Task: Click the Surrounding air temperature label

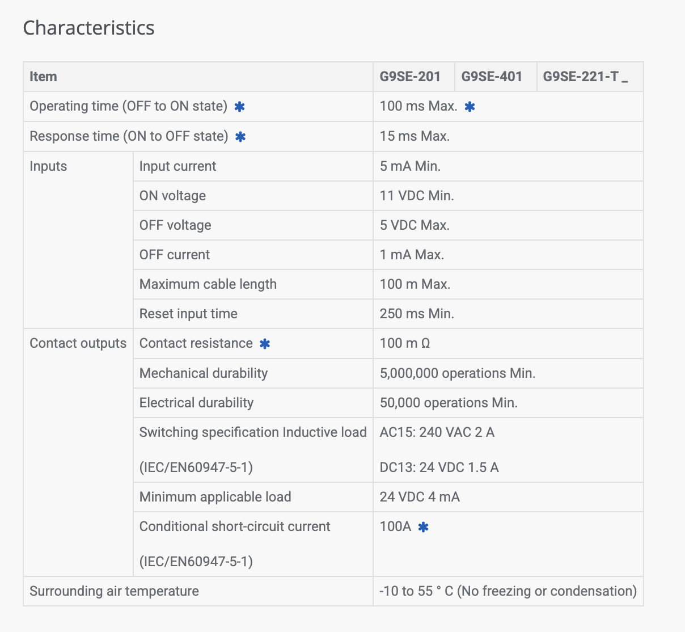Action: click(114, 591)
